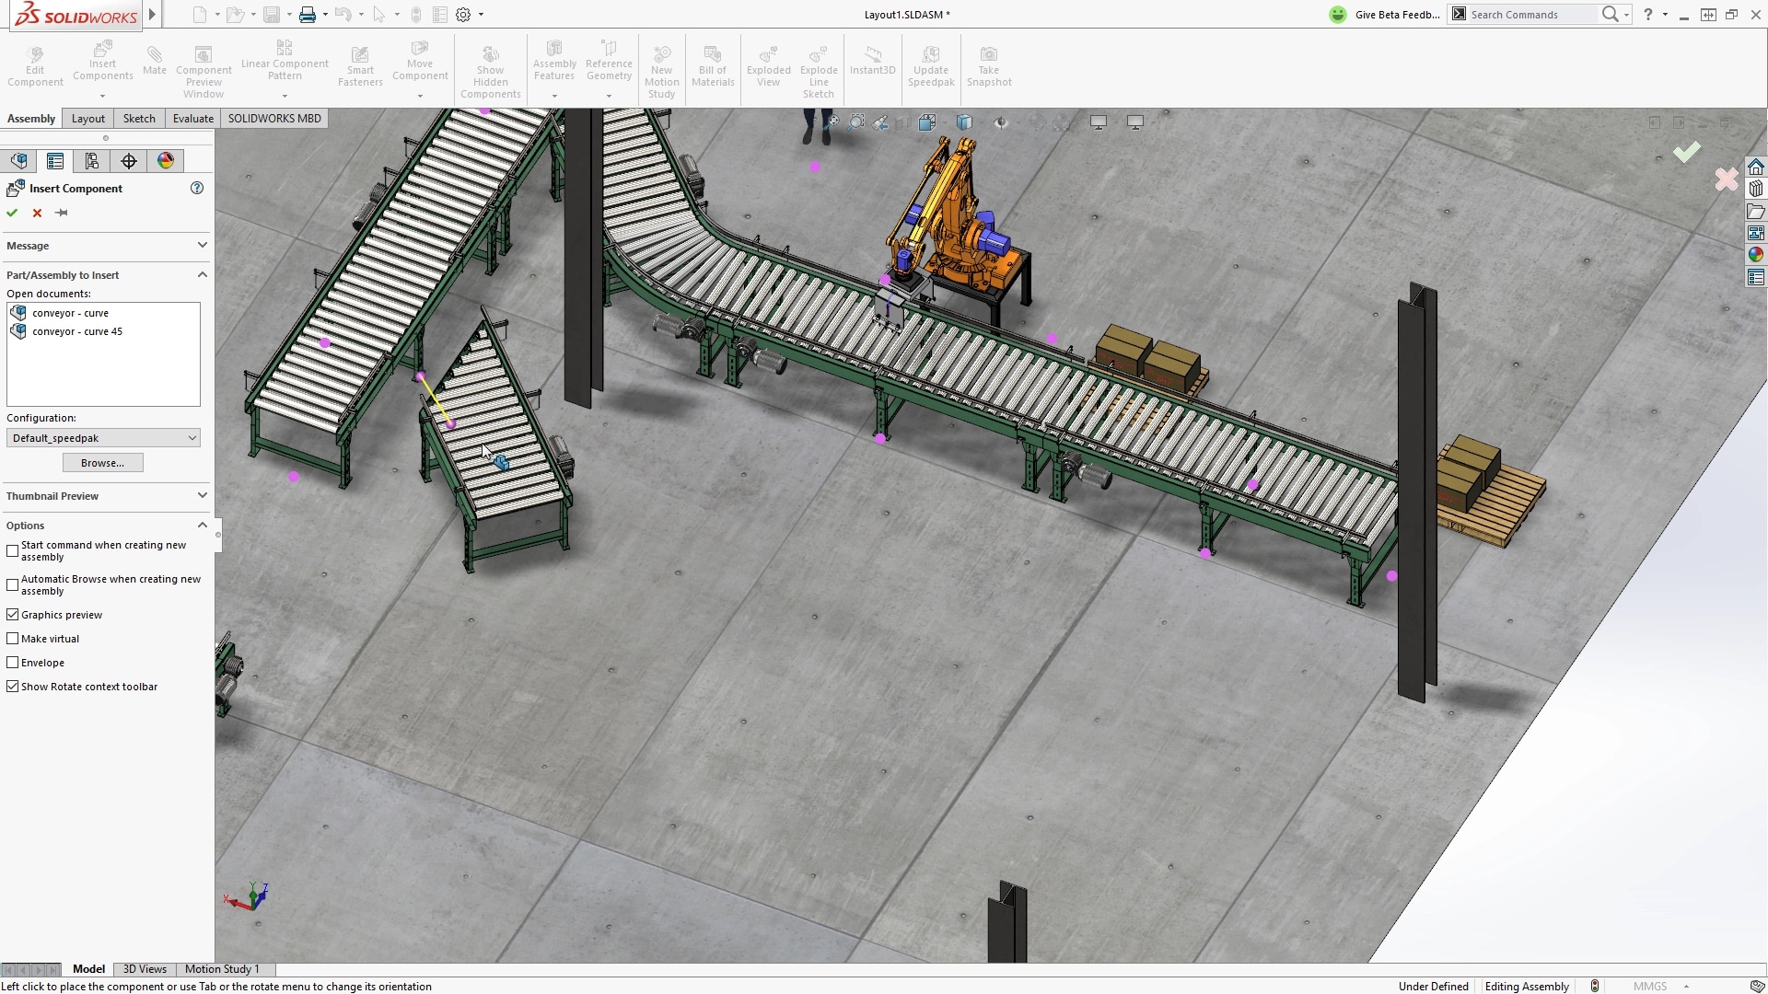Switch to the SOLIDWORKS MBD tab
This screenshot has height=994, width=1768.
point(274,119)
